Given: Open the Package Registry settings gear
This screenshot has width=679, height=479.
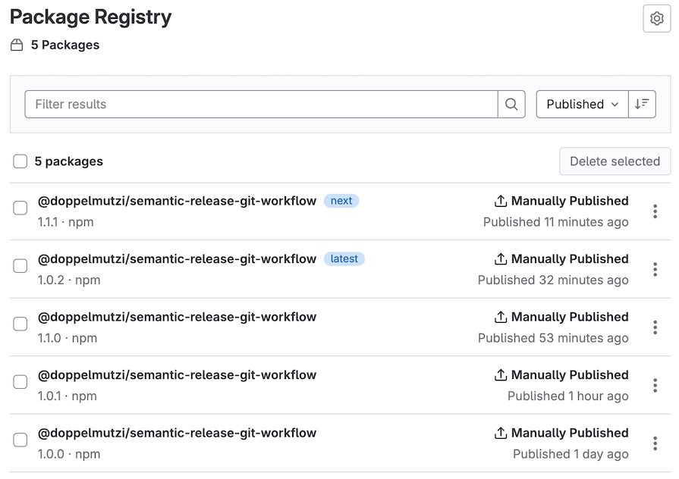Looking at the screenshot, I should click(656, 18).
